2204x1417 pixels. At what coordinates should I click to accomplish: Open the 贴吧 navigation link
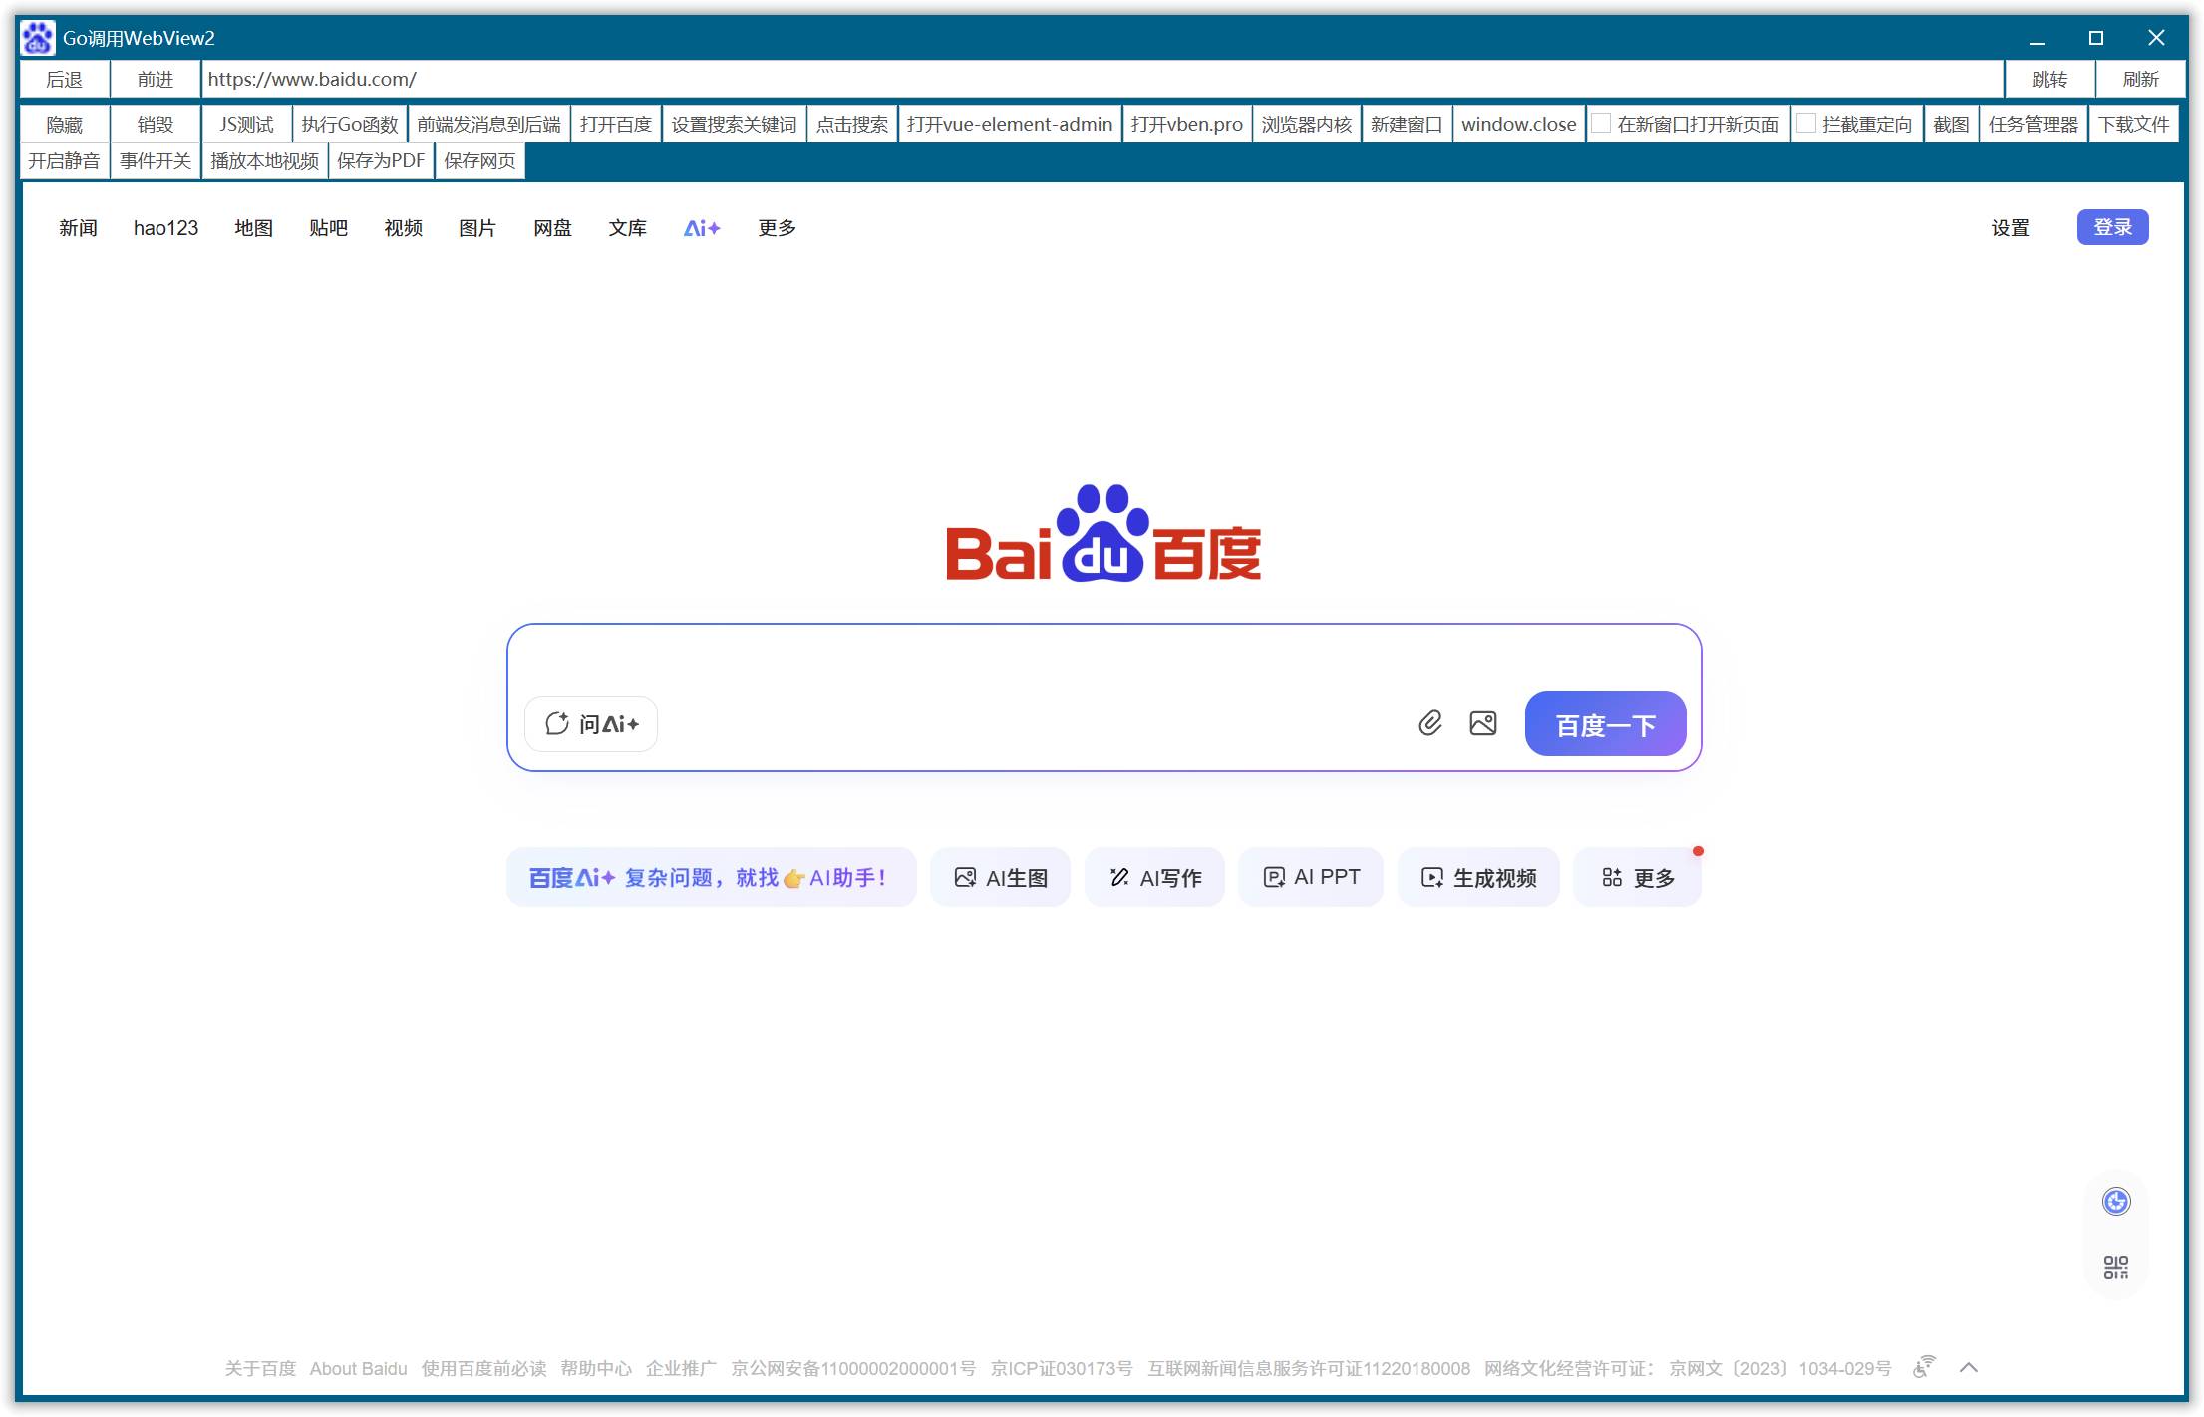point(328,228)
